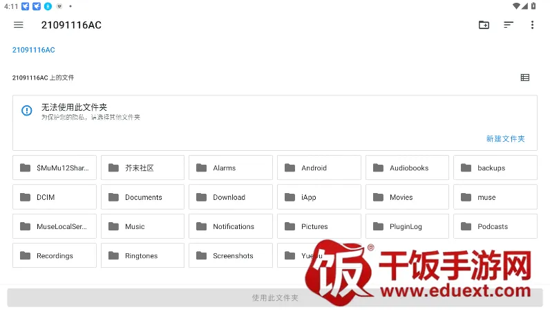Screen dimensions: 550x310
Task: Open the DCIM folder
Action: click(54, 197)
